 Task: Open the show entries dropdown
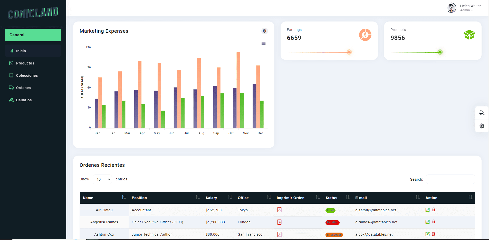(x=102, y=179)
